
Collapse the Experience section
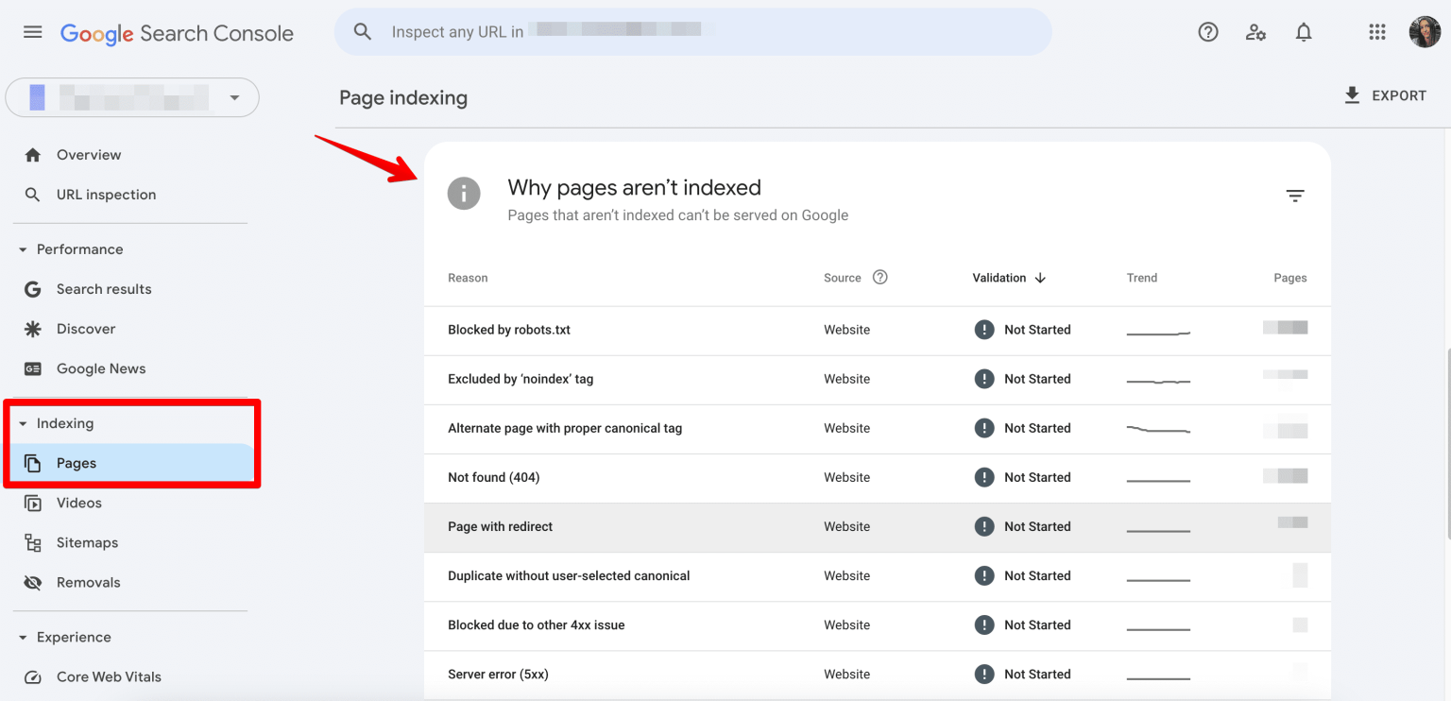pos(24,638)
